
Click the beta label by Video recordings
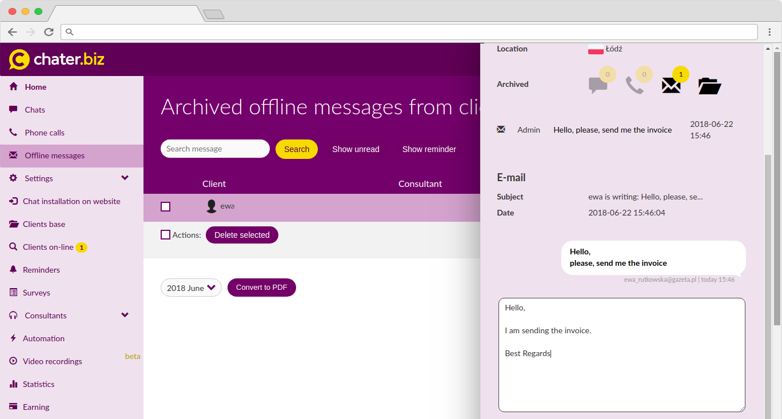133,356
